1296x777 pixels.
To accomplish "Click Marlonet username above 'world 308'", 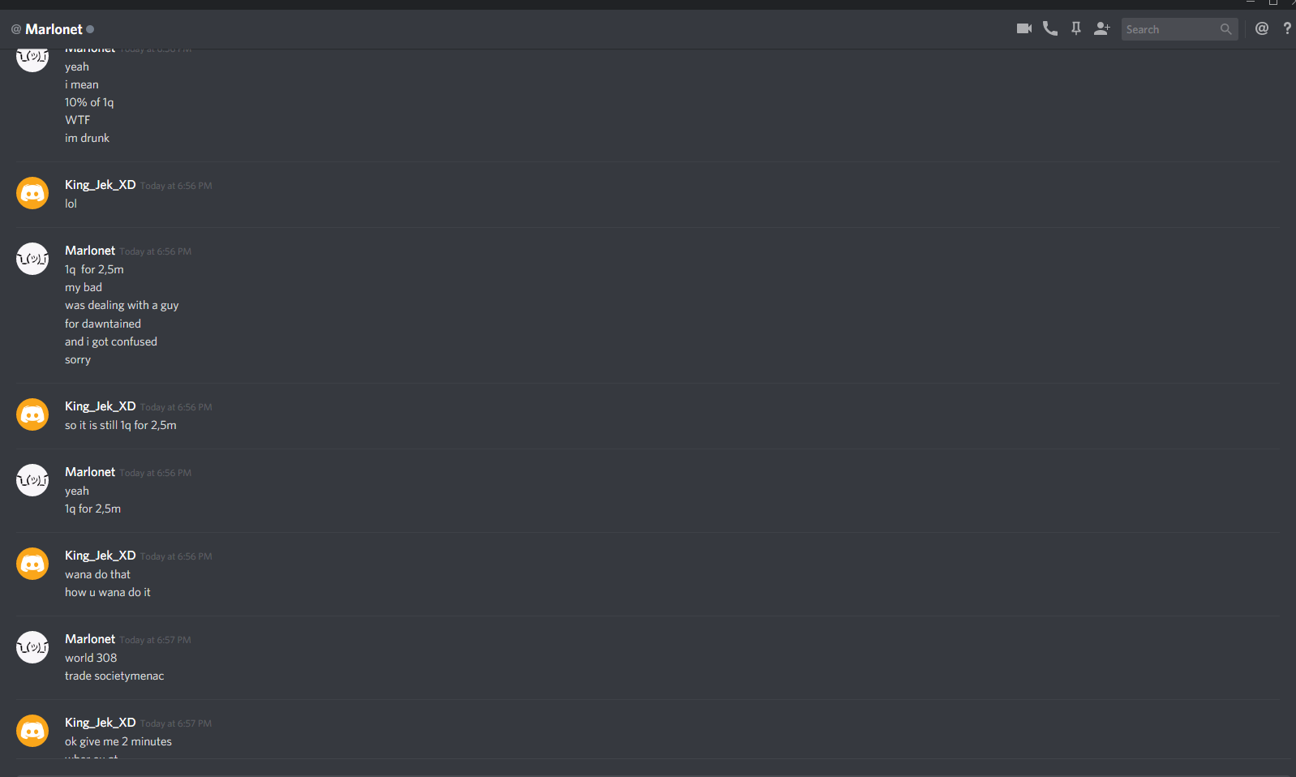I will coord(90,639).
